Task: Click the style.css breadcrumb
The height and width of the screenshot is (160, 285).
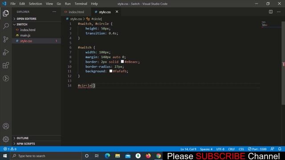Action: 76,19
